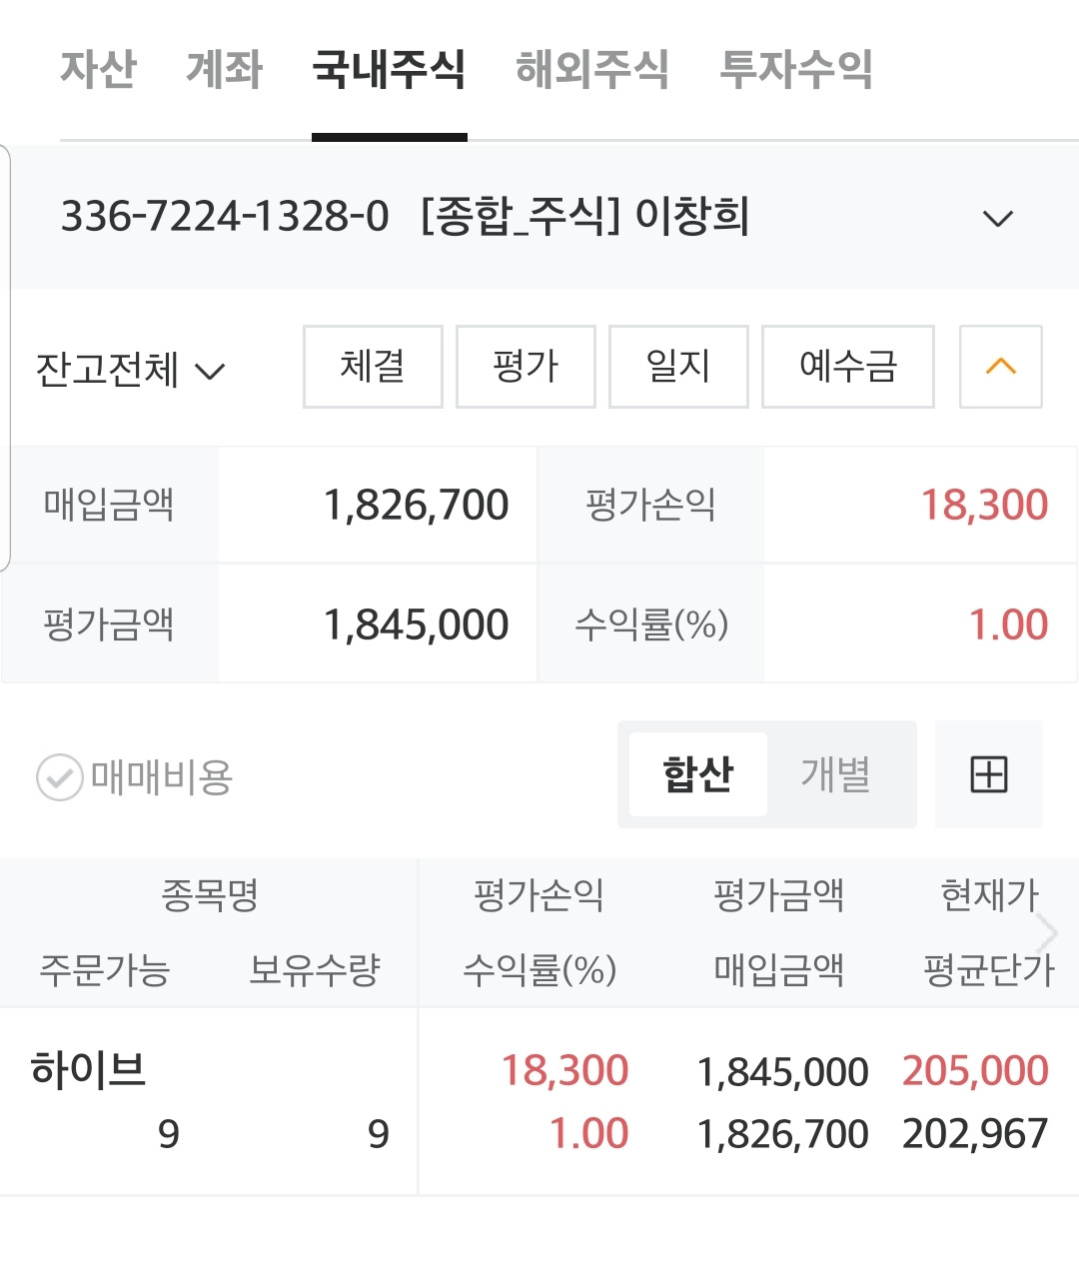1079x1267 pixels.
Task: Open the 해외주식 tab
Action: pos(592,70)
